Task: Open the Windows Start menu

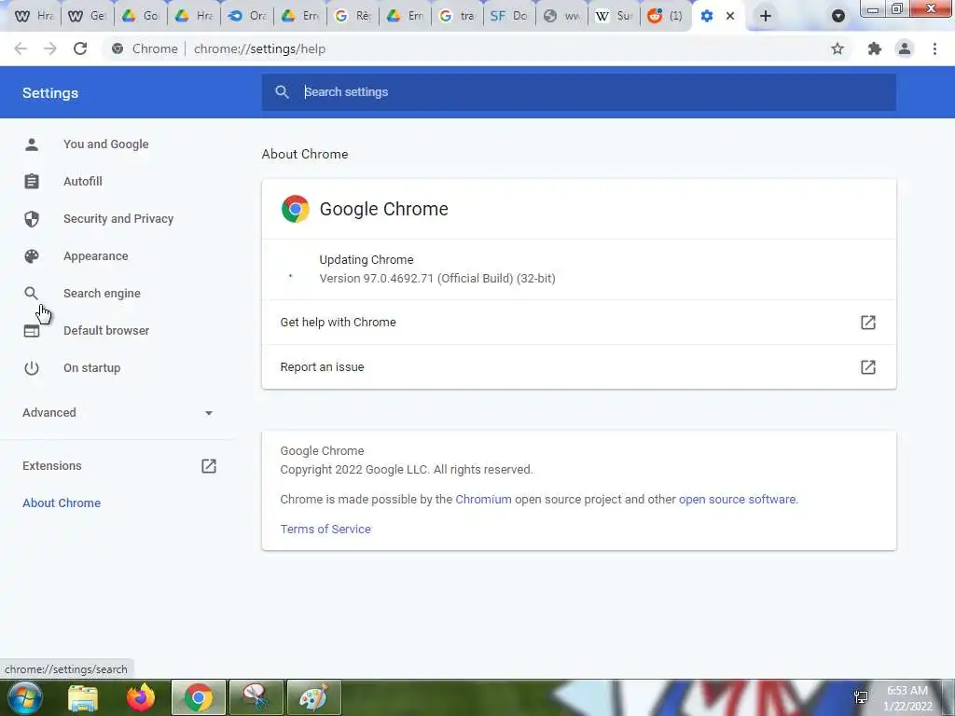Action: [x=25, y=697]
